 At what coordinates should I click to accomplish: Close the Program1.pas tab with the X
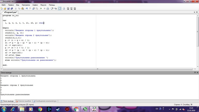click(x=197, y=12)
